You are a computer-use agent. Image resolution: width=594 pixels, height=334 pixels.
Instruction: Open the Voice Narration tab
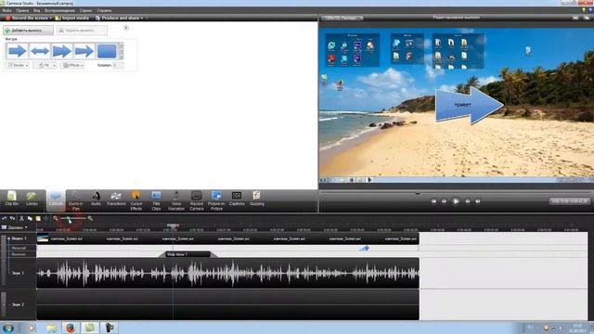(x=176, y=200)
